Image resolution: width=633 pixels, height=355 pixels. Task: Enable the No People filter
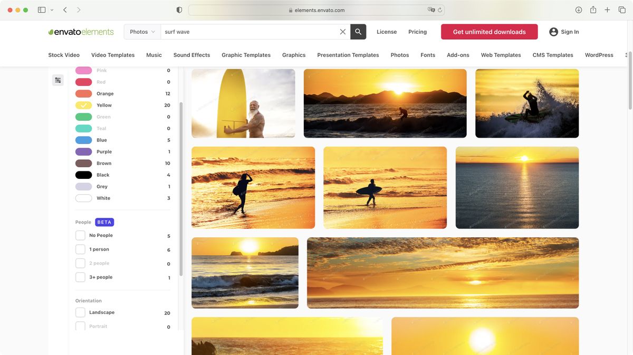(x=80, y=235)
